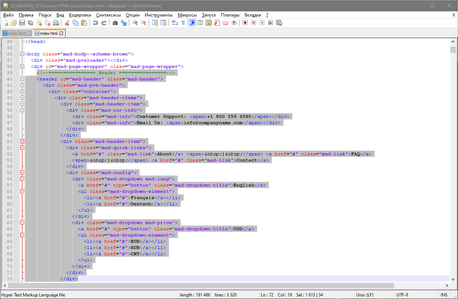This screenshot has width=458, height=299.
Task: Close the active index.html tab
Action: pyautogui.click(x=61, y=33)
